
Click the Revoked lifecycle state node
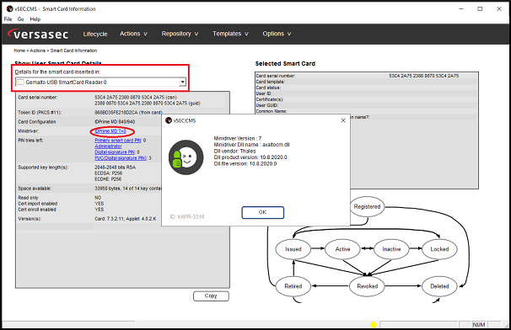368,286
